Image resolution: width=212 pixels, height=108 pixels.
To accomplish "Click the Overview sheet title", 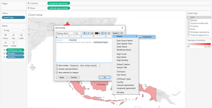I will tap(35, 15).
